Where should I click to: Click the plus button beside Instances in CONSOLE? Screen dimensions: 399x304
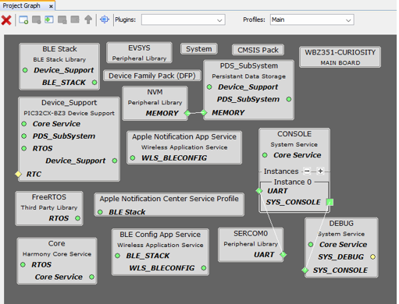[320, 171]
